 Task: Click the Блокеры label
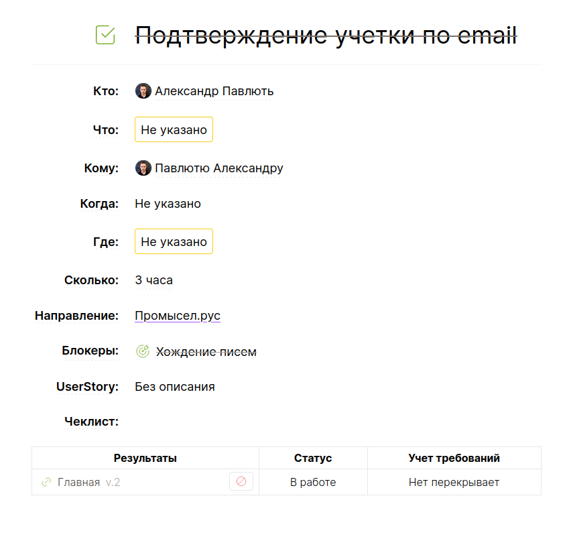tap(90, 351)
